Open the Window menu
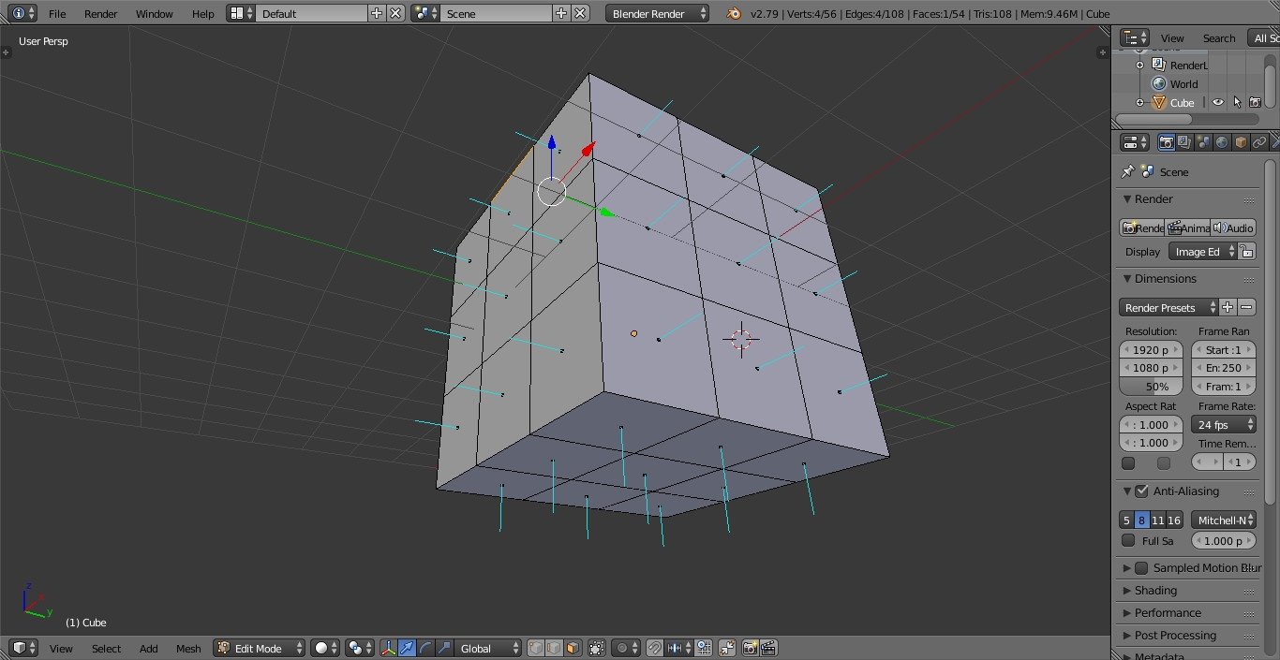The width and height of the screenshot is (1280, 660). pos(154,13)
